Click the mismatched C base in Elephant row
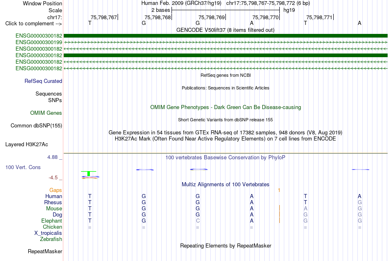388x261 pixels. point(197,221)
